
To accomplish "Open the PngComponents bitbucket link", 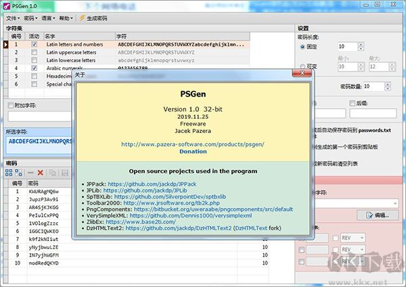I will coord(213,209).
